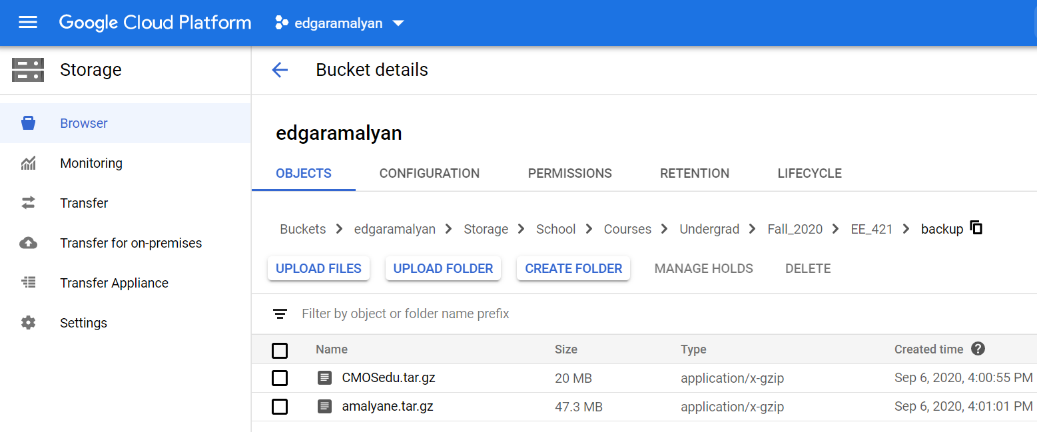Click the Transfer for on-premises cloud icon
This screenshot has height=432, width=1037.
click(28, 243)
